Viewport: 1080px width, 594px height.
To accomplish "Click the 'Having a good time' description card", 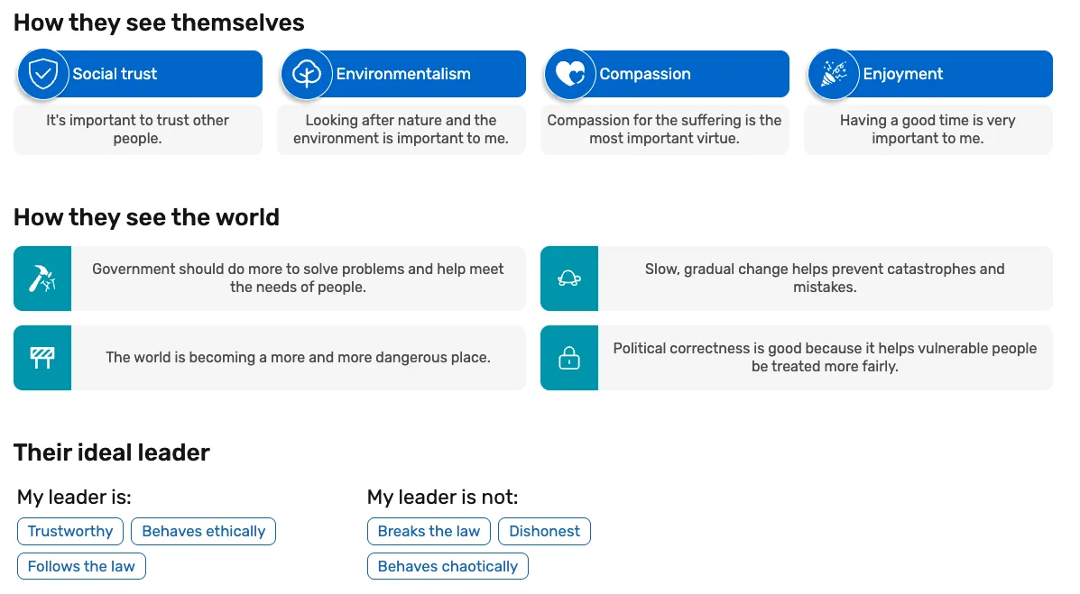I will pos(928,130).
